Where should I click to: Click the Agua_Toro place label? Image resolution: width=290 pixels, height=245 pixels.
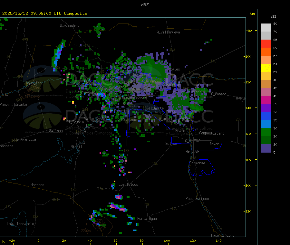point(34,83)
